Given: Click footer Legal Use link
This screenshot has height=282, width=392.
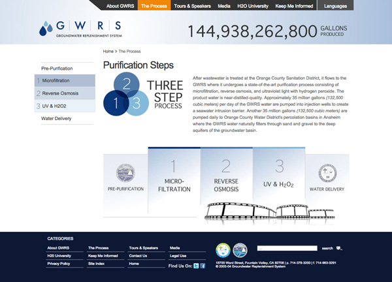Looking at the screenshot, I should pos(178,256).
